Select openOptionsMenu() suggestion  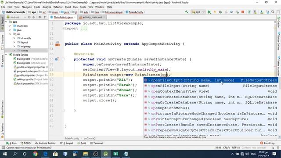[211, 108]
